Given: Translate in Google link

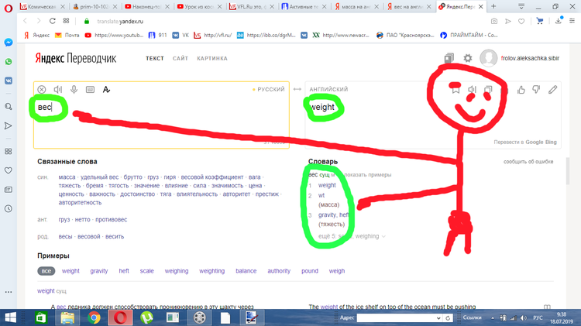Looking at the screenshot, I should coord(535,142).
